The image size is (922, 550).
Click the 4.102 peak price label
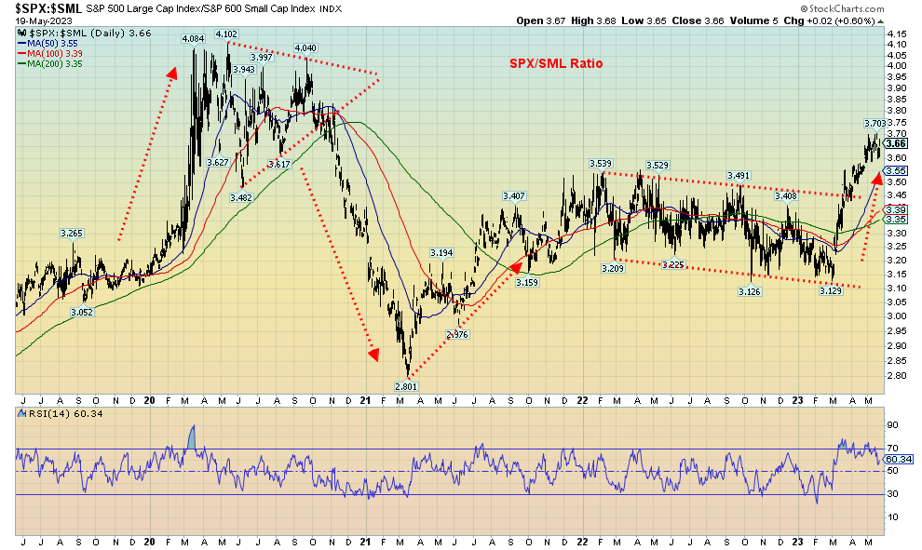coord(225,34)
